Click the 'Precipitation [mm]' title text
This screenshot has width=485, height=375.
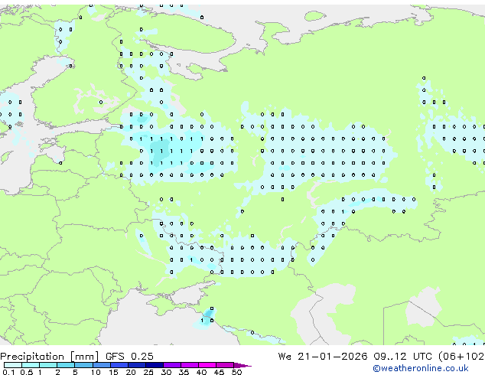point(50,357)
